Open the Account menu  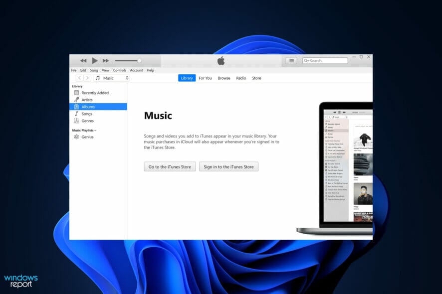coord(136,70)
